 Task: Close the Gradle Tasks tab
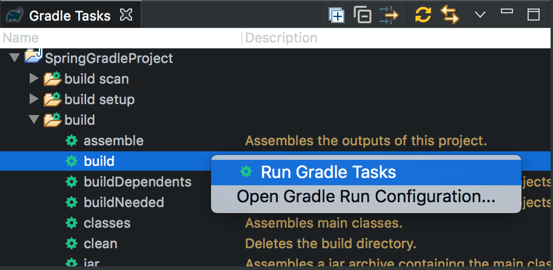pyautogui.click(x=127, y=15)
